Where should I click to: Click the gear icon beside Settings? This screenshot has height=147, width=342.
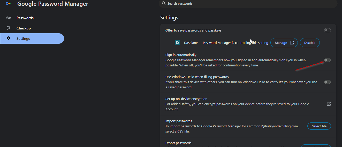(x=9, y=38)
